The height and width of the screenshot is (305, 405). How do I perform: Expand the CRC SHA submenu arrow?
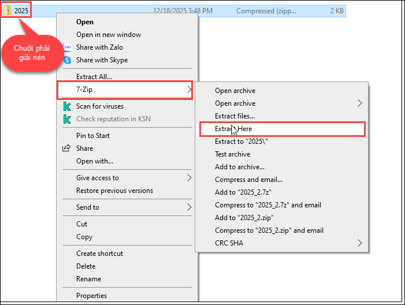point(359,243)
